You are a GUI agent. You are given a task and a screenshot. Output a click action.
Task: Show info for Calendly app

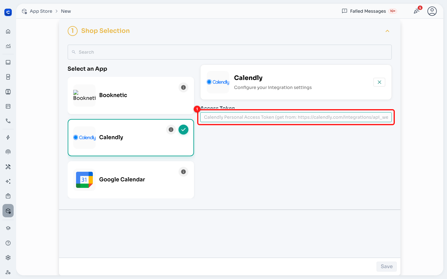(x=171, y=130)
